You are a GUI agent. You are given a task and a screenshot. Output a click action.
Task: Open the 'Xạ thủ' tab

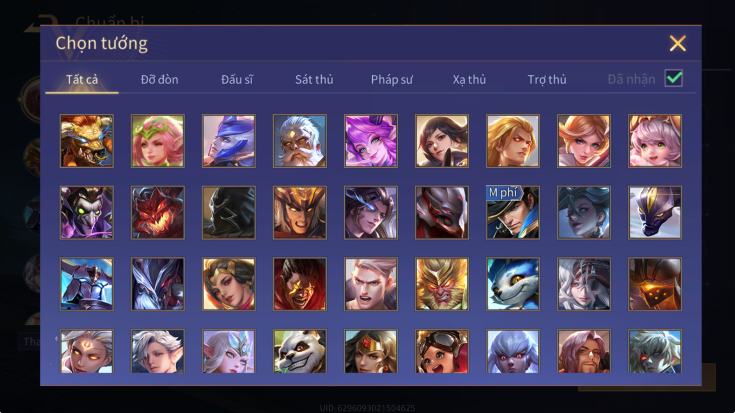469,79
